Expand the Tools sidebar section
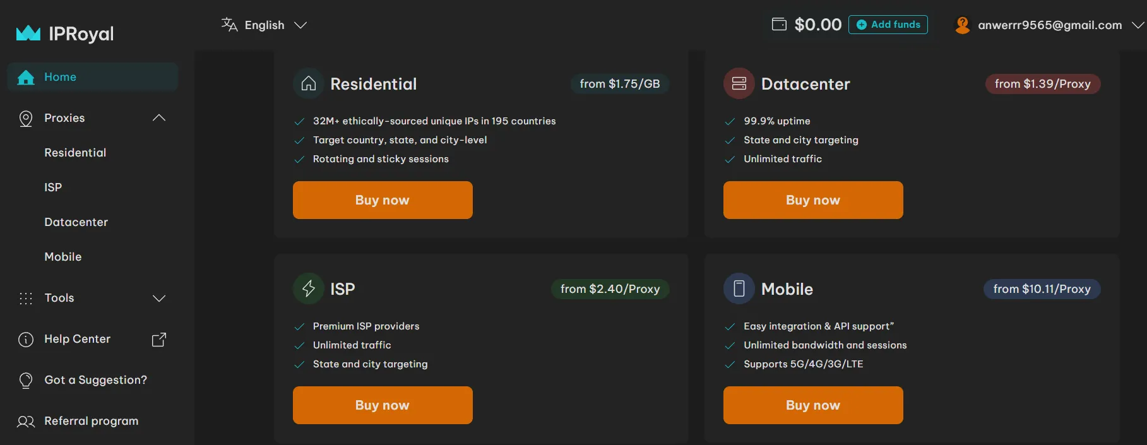This screenshot has height=445, width=1147. click(x=159, y=298)
